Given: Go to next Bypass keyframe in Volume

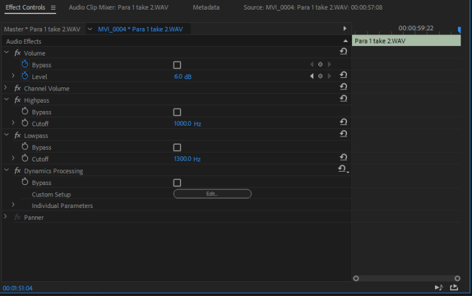Looking at the screenshot, I should click(329, 64).
